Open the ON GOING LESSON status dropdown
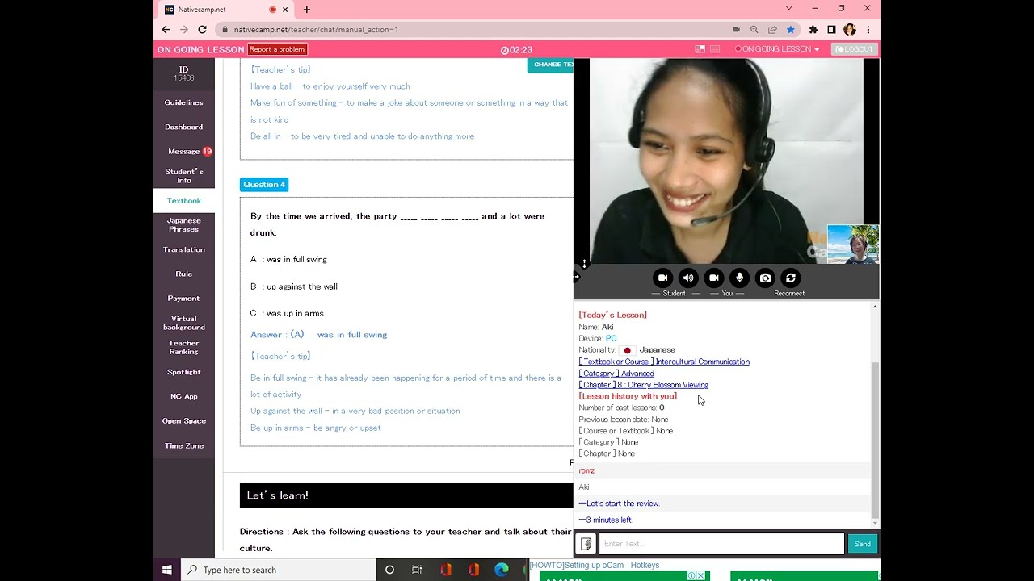Image resolution: width=1034 pixels, height=581 pixels. pyautogui.click(x=777, y=49)
